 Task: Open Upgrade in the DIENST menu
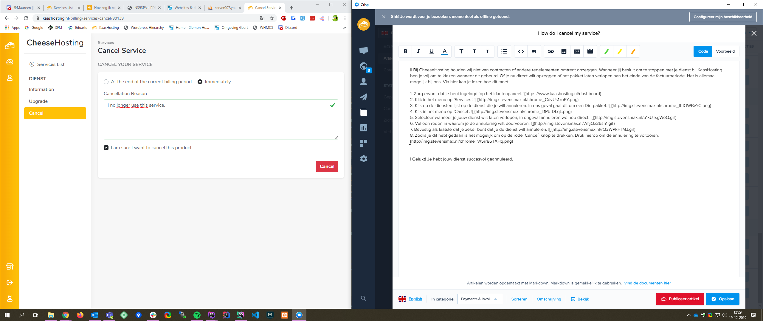click(38, 101)
